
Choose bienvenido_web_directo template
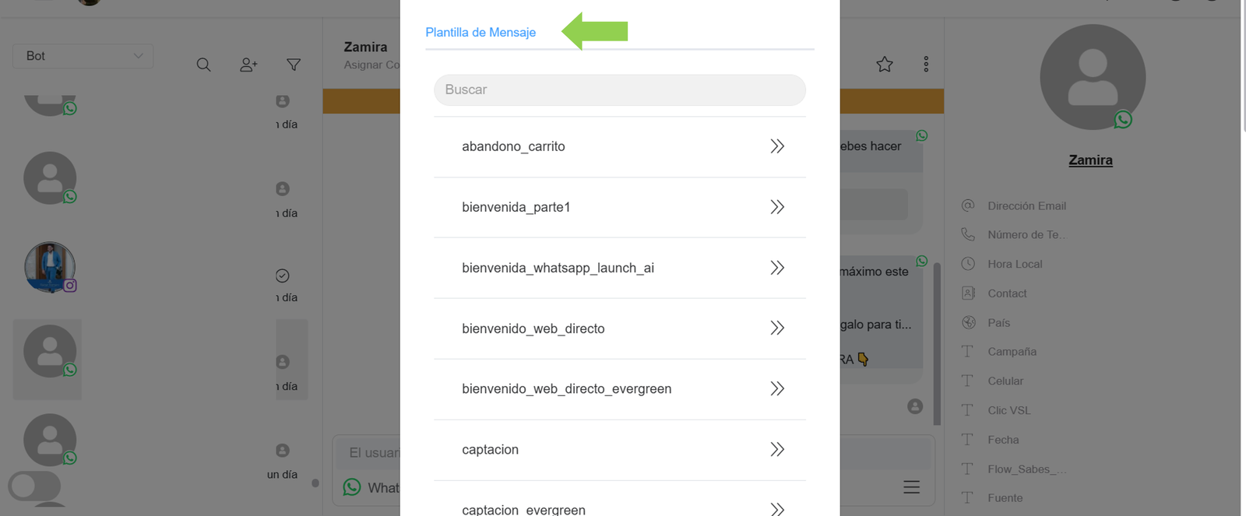click(533, 328)
